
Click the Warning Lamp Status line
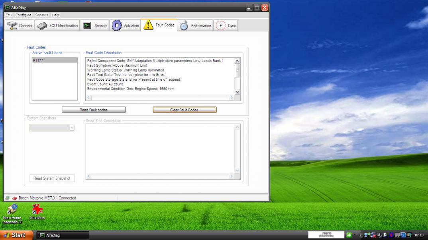point(126,70)
